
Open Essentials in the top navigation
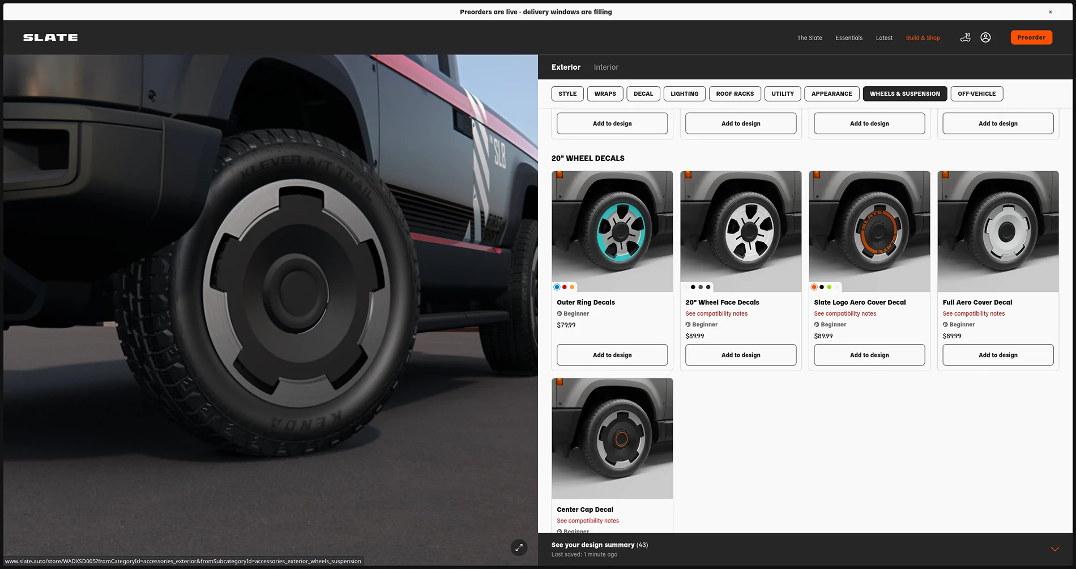[849, 38]
